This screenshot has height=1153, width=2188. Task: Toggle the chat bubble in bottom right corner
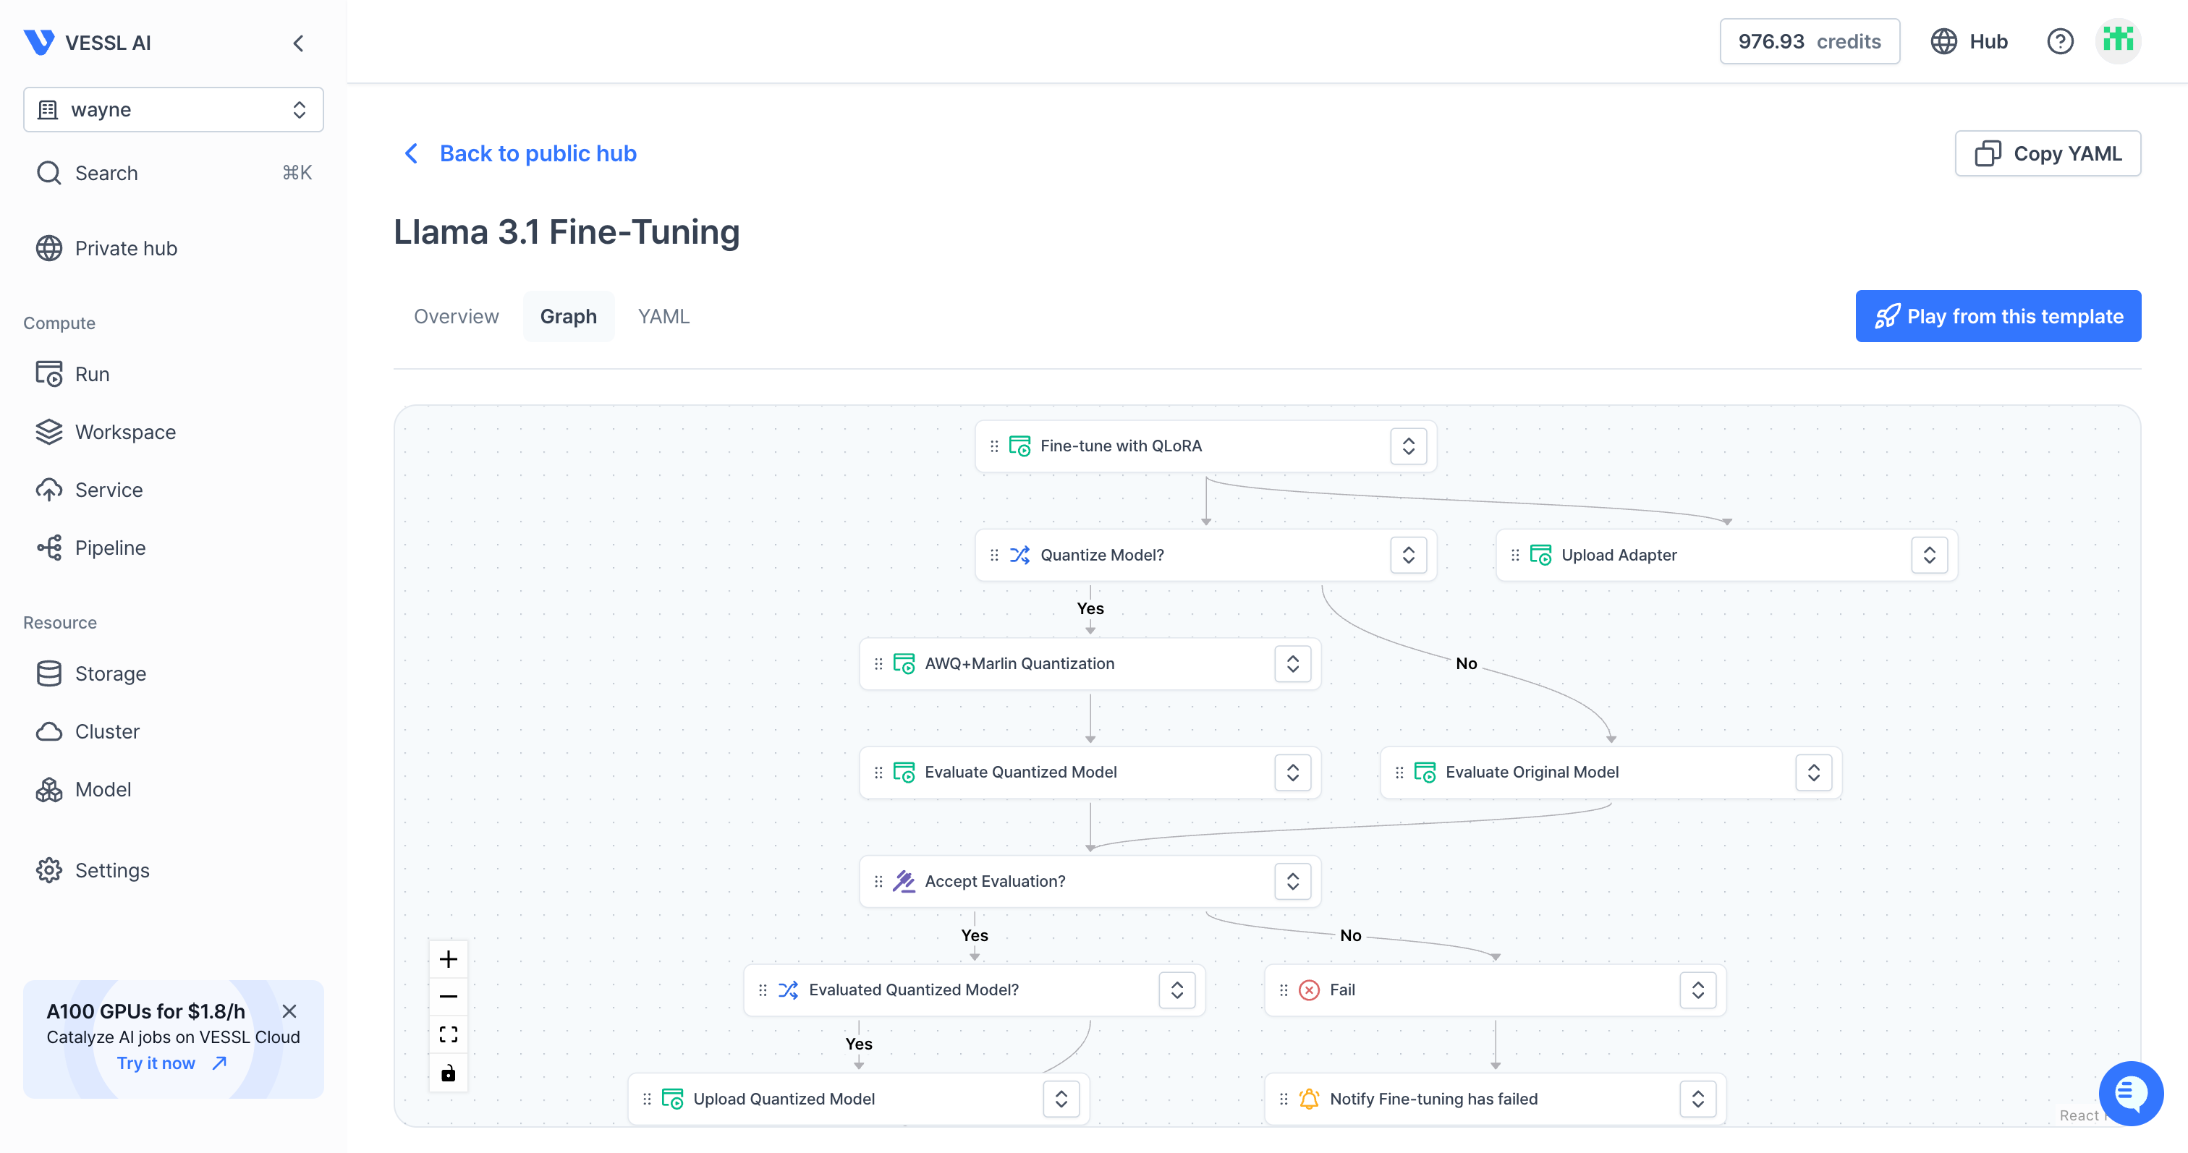[x=2132, y=1094]
